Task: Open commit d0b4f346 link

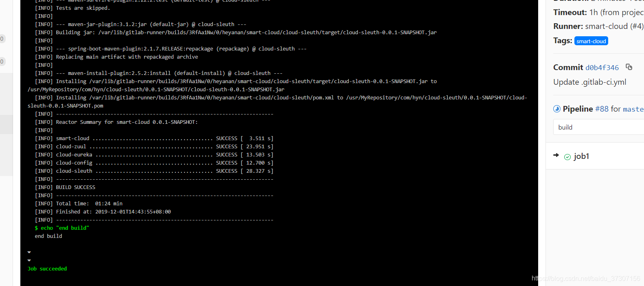Action: [602, 68]
